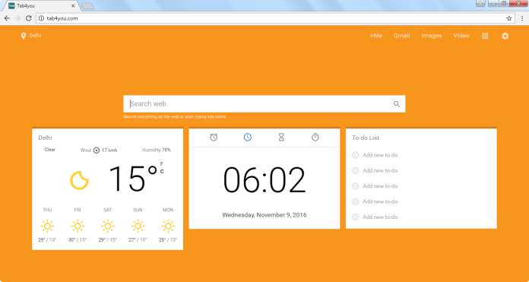Viewport: 529px width, 282px height.
Task: Open the apps grid icon
Action: tap(485, 36)
